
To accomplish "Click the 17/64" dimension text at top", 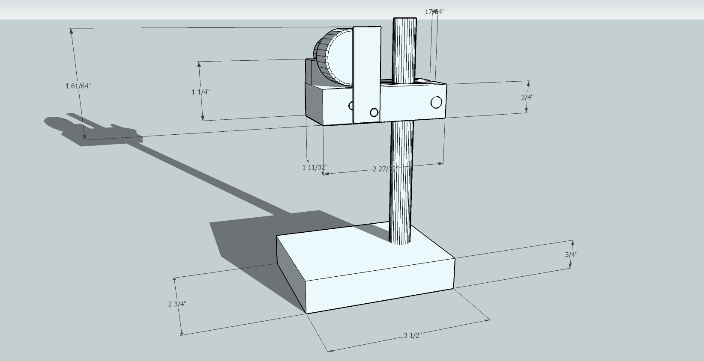I will (x=434, y=12).
